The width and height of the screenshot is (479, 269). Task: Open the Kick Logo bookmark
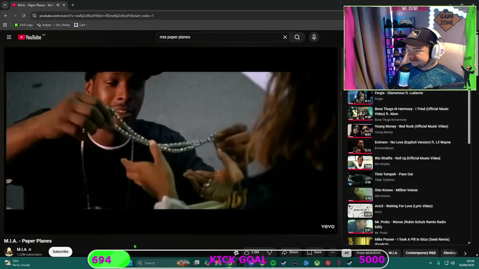point(24,25)
